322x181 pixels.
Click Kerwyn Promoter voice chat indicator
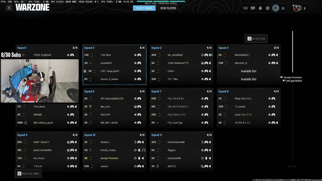coord(291,77)
